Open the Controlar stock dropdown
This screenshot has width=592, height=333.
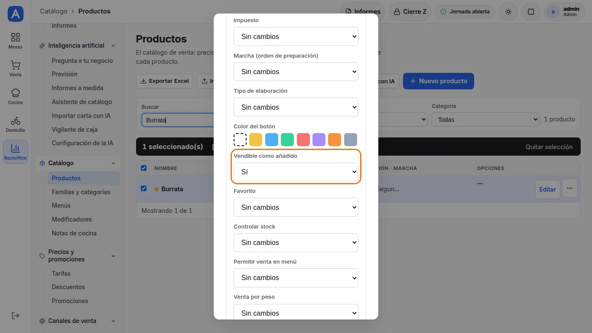pyautogui.click(x=296, y=242)
